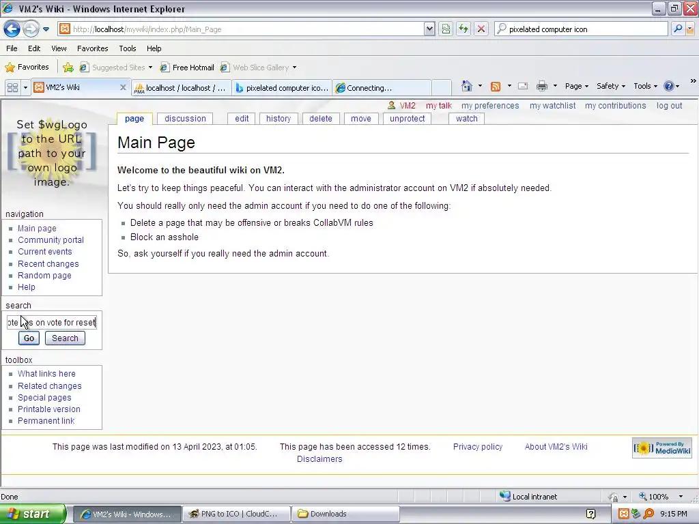
Task: Click the Compatibility View icon
Action: pyautogui.click(x=446, y=29)
